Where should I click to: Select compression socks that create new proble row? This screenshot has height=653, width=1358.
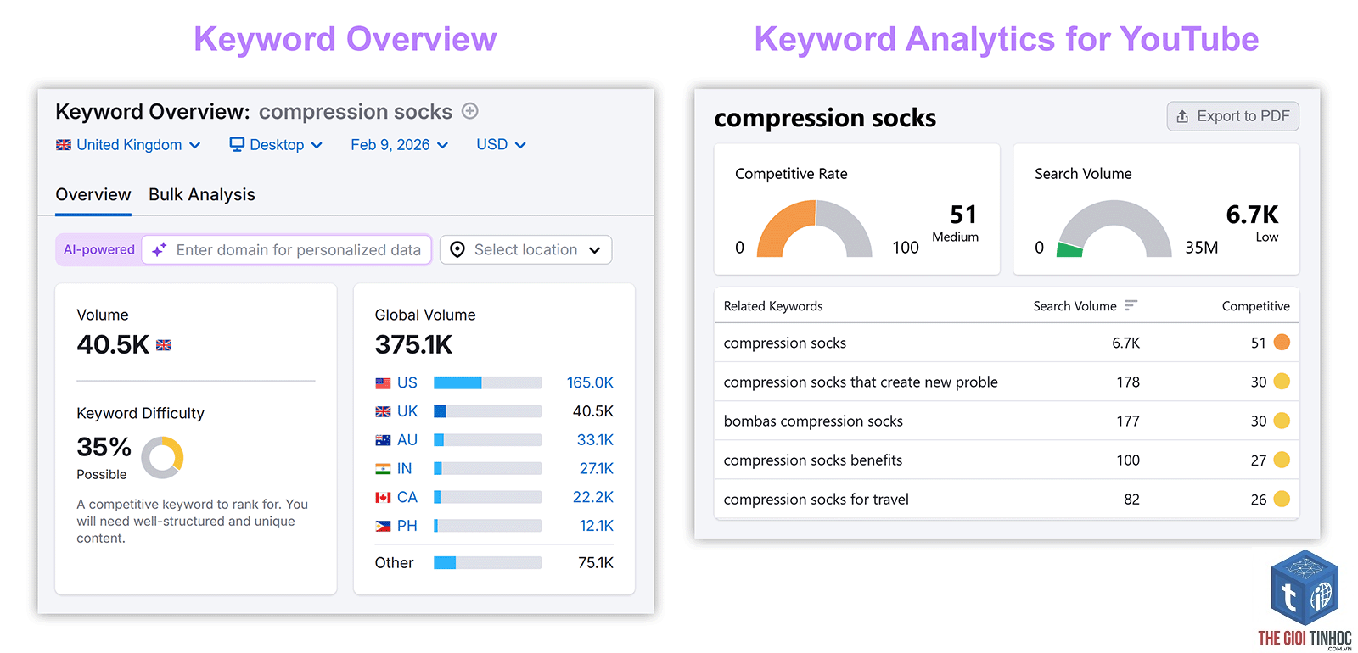[x=1007, y=382]
